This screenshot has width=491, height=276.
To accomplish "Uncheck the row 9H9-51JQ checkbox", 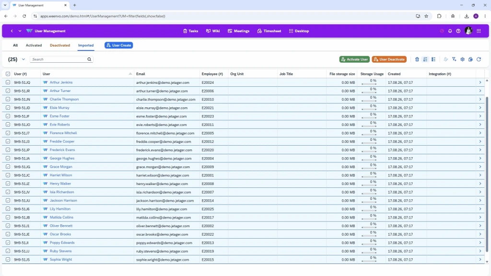I will 8,82.
